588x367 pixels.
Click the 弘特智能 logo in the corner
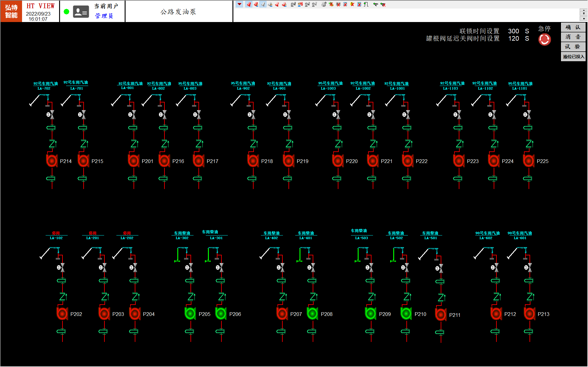point(11,11)
